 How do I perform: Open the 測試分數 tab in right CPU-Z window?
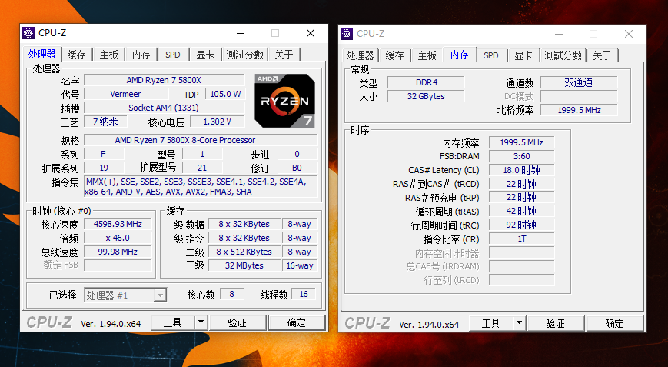click(563, 55)
